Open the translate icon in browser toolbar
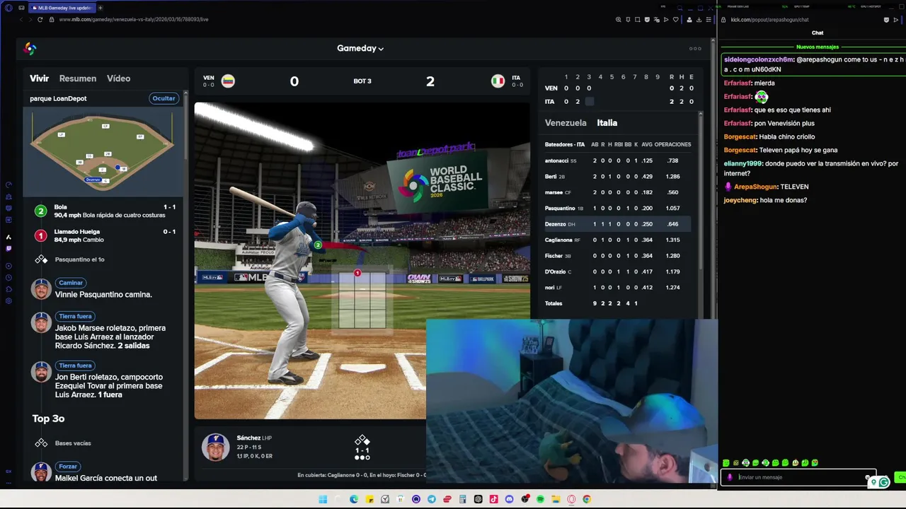The height and width of the screenshot is (509, 906). point(657,19)
